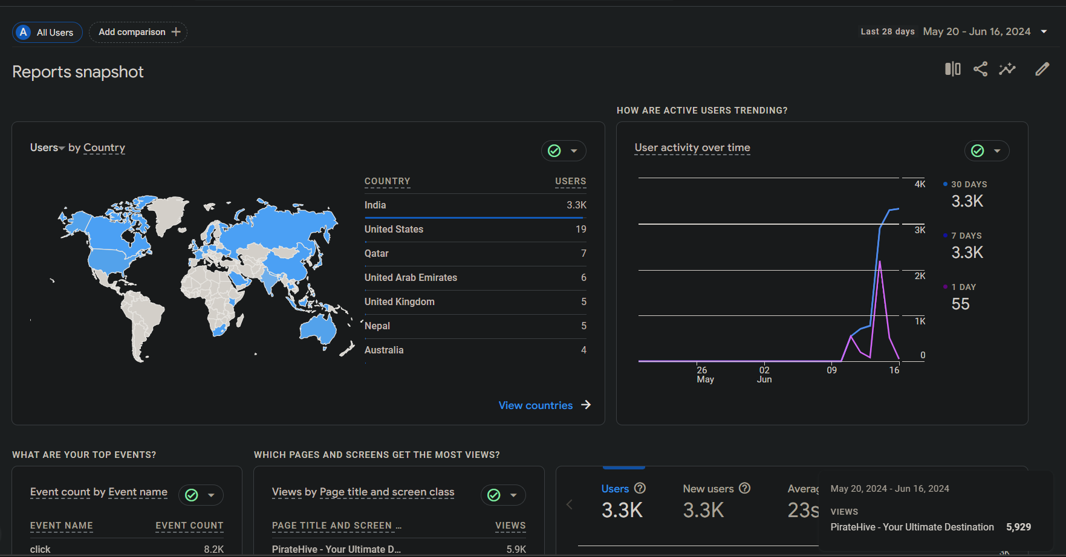Image resolution: width=1066 pixels, height=557 pixels.
Task: Open the View countries link
Action: pos(536,405)
